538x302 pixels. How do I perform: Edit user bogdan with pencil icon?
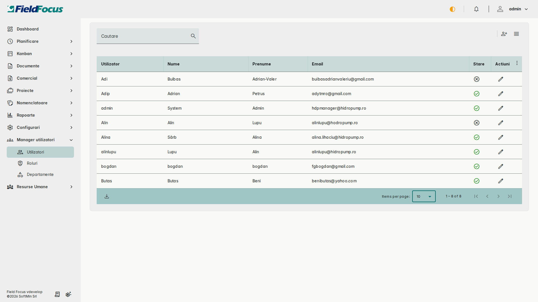[x=501, y=166]
